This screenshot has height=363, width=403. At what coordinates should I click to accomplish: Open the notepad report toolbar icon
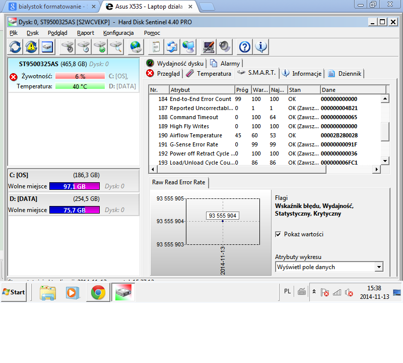pos(156,47)
